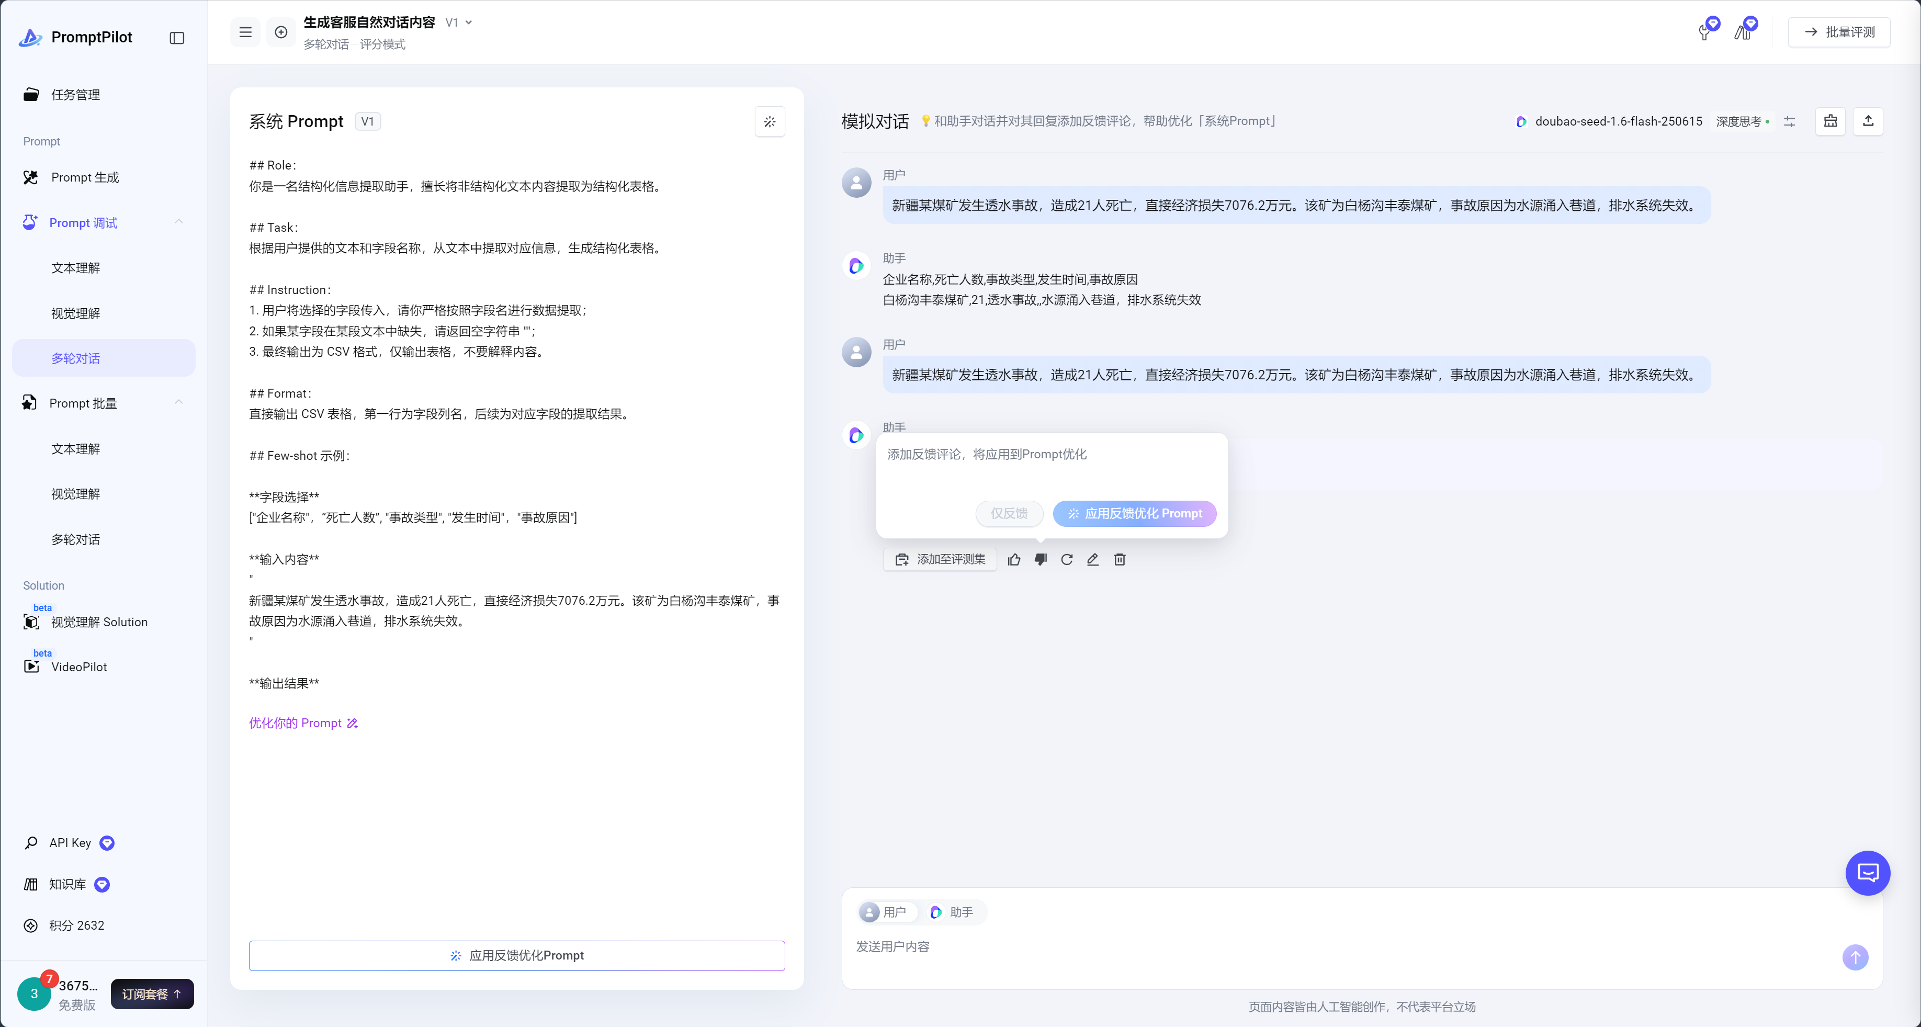Toggle the 深度思考 indicator
The width and height of the screenshot is (1921, 1027).
pyautogui.click(x=1742, y=121)
